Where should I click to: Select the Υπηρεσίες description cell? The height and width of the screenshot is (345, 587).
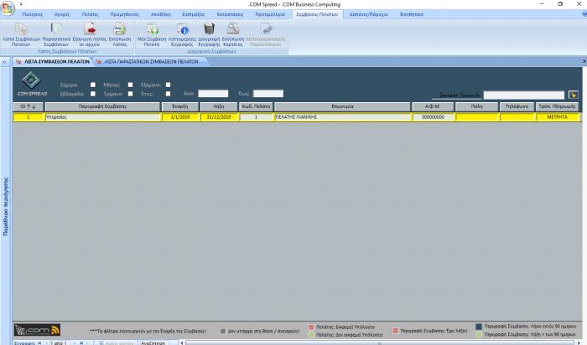click(x=102, y=117)
